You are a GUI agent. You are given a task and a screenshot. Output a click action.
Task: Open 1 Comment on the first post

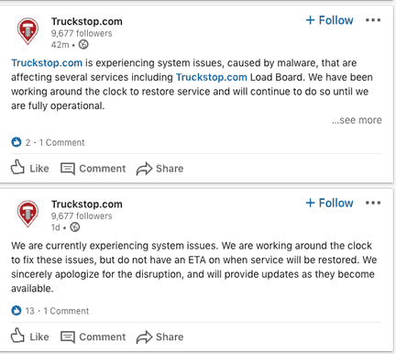tap(62, 142)
